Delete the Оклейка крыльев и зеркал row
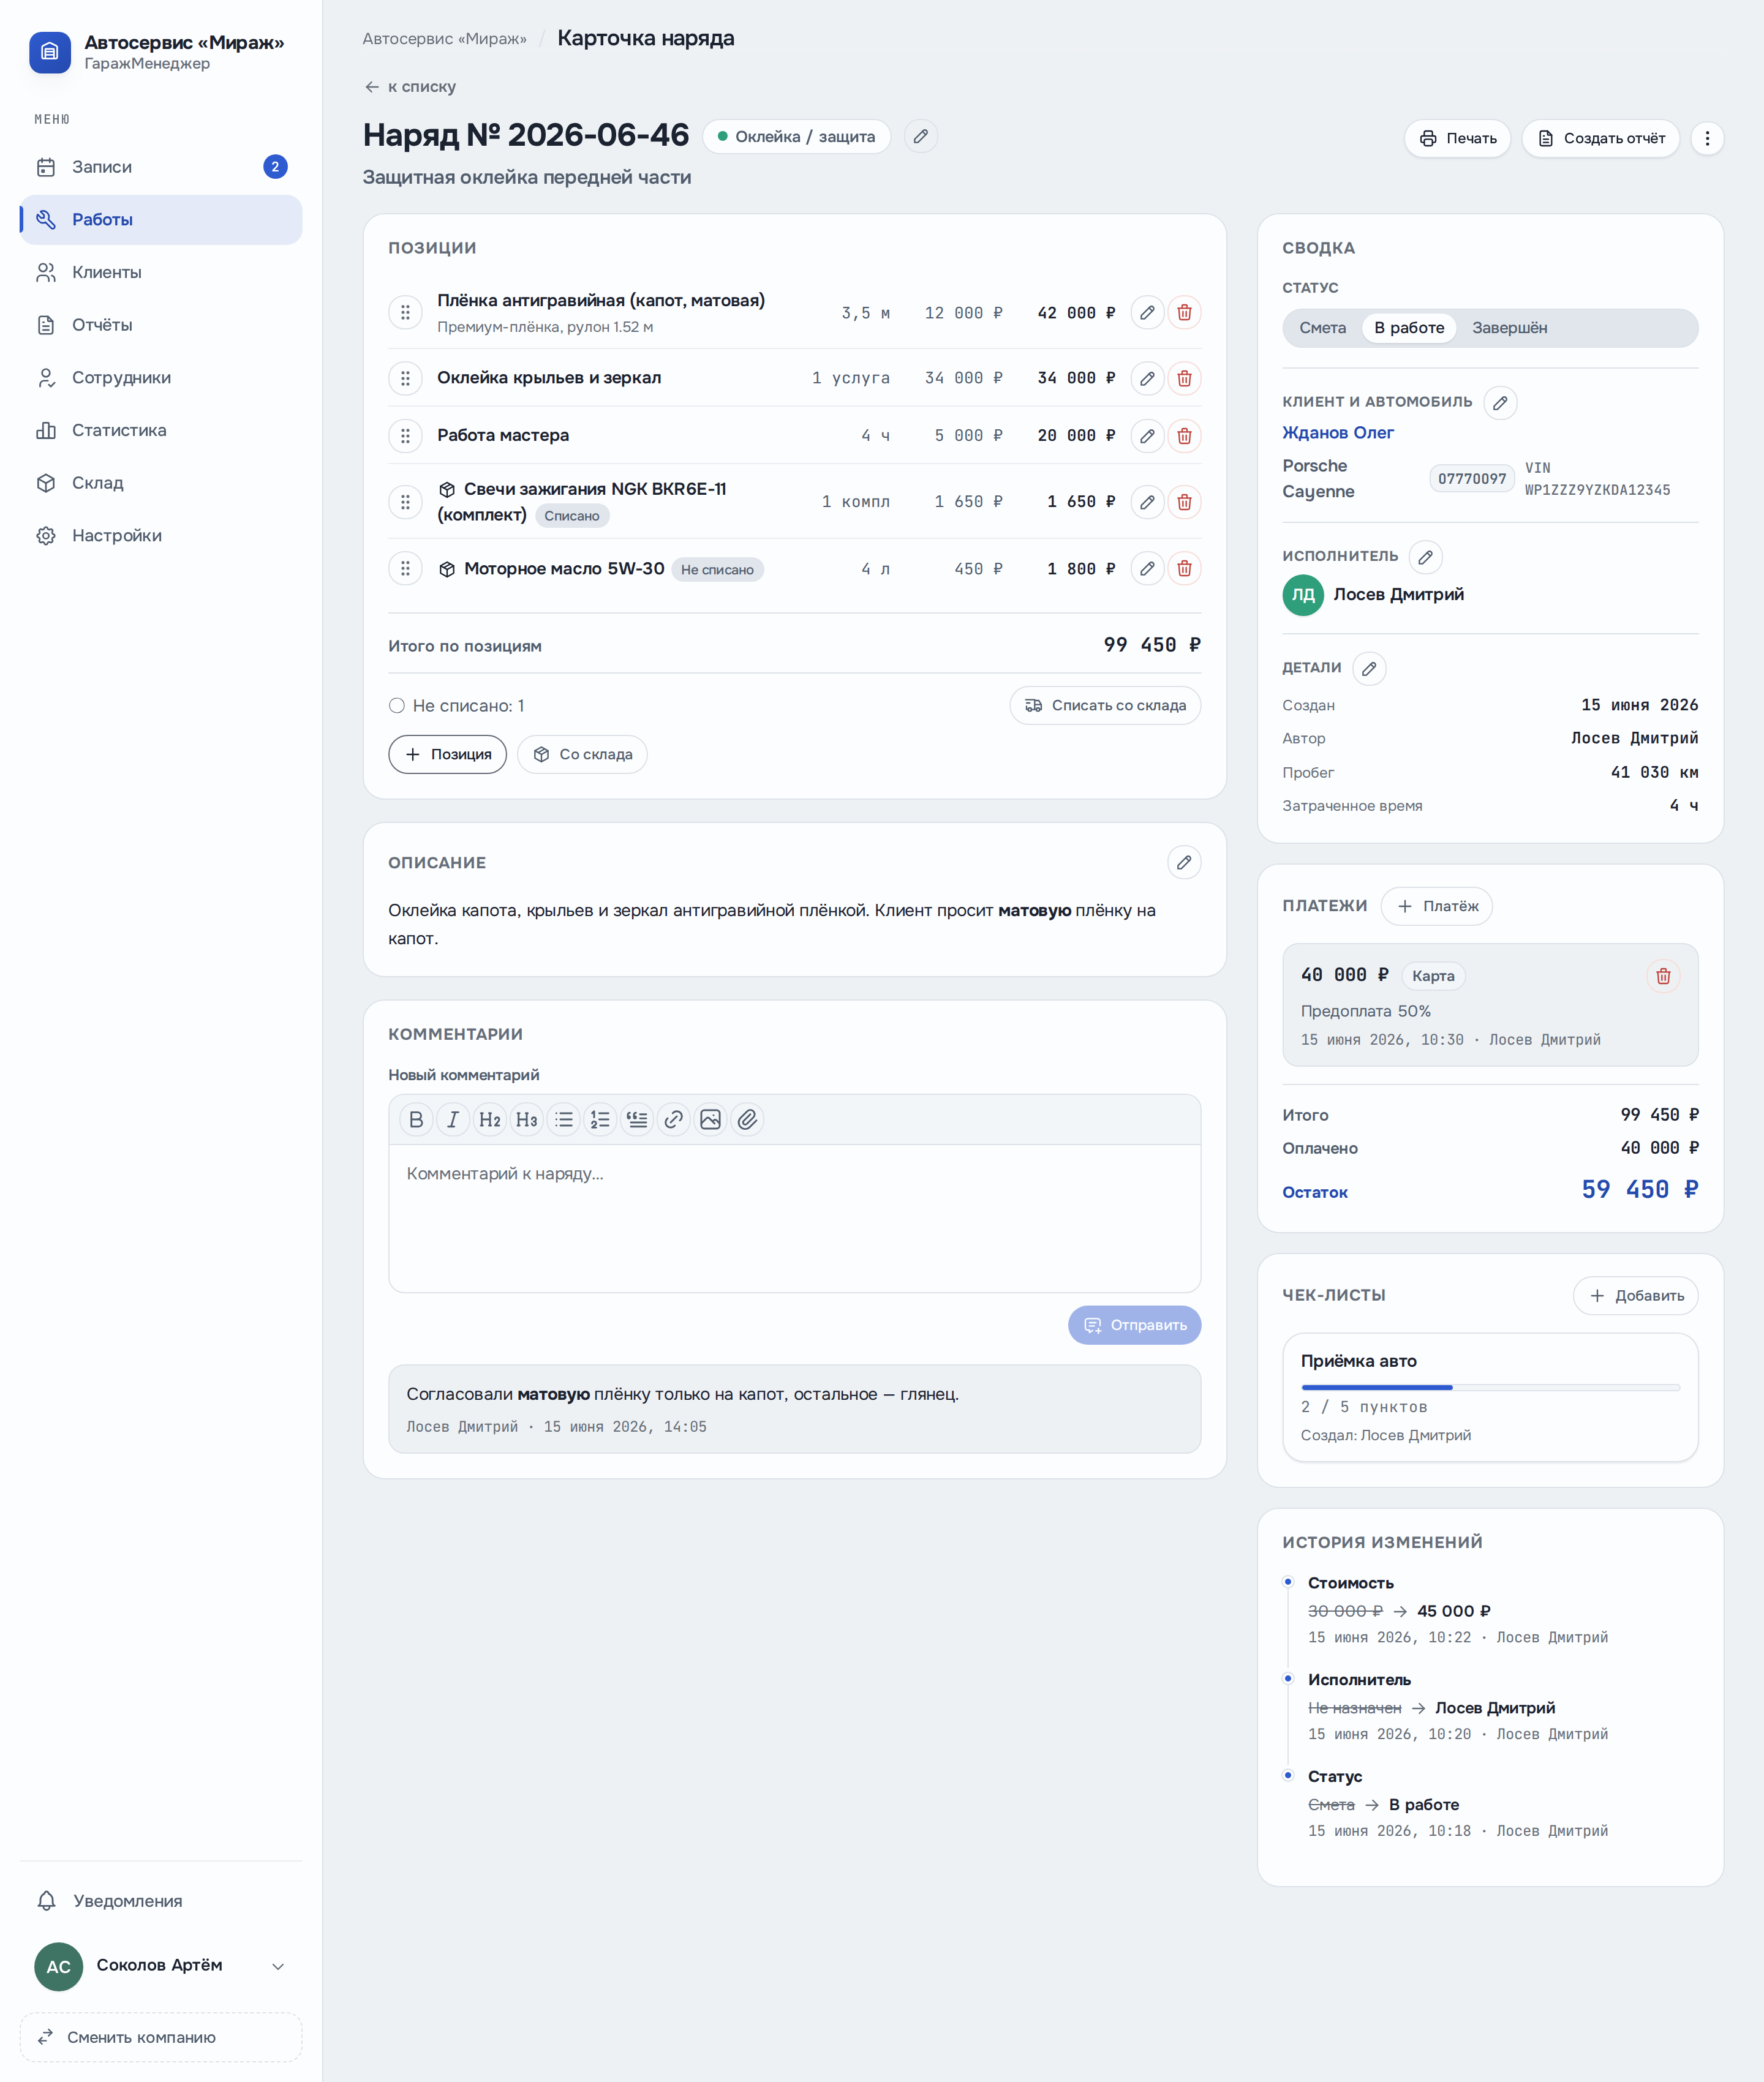Image resolution: width=1764 pixels, height=2082 pixels. pos(1184,378)
